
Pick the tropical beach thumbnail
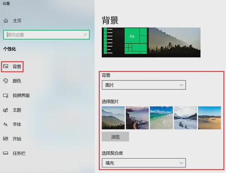[x=161, y=118]
